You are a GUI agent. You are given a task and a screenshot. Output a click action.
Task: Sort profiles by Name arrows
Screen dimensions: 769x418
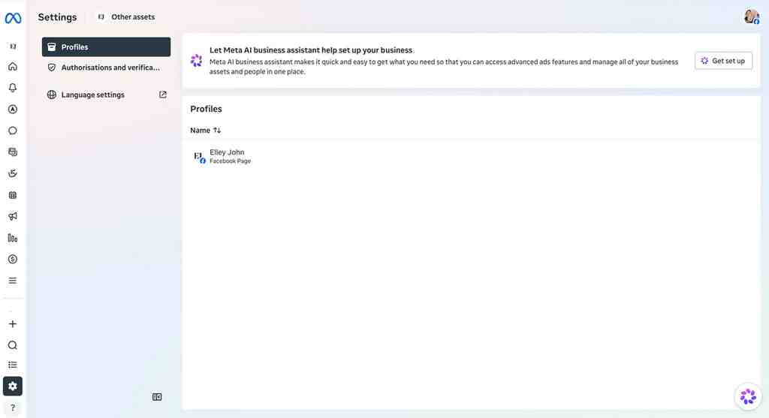217,131
